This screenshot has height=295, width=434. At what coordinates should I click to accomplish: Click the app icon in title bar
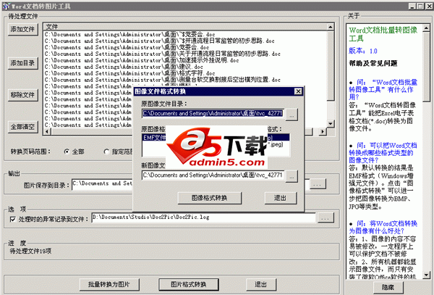coord(6,6)
